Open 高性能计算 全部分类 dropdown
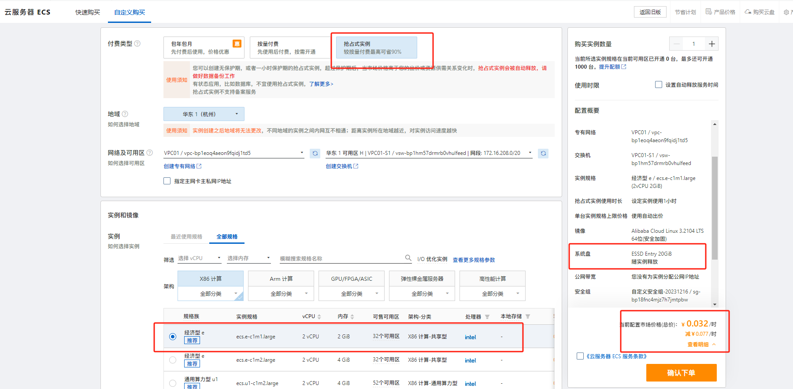This screenshot has height=389, width=793. point(493,294)
